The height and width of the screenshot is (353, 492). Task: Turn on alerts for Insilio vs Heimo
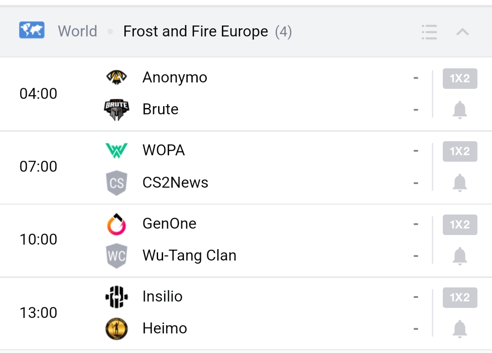click(460, 329)
